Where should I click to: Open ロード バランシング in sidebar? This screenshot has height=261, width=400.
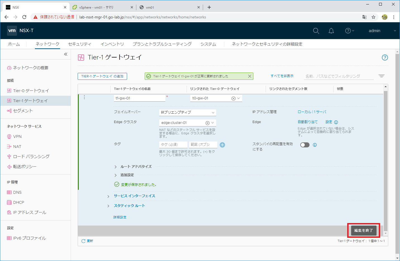31,157
